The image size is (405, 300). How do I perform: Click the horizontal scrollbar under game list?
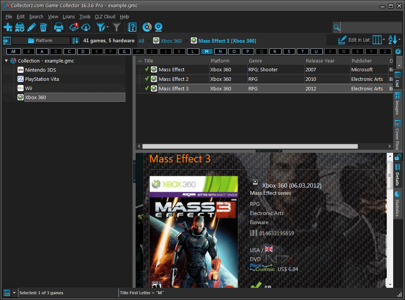click(250, 146)
